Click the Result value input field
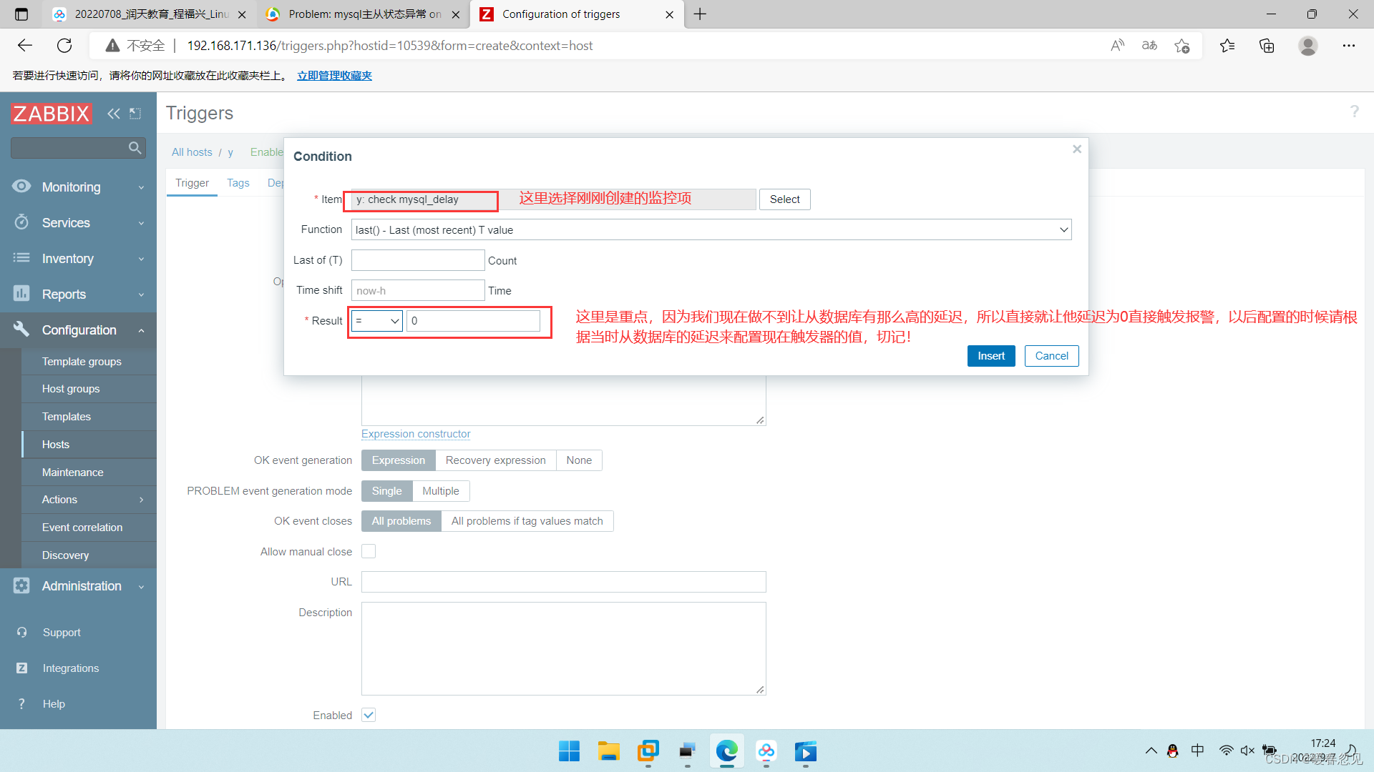The image size is (1374, 772). point(473,321)
